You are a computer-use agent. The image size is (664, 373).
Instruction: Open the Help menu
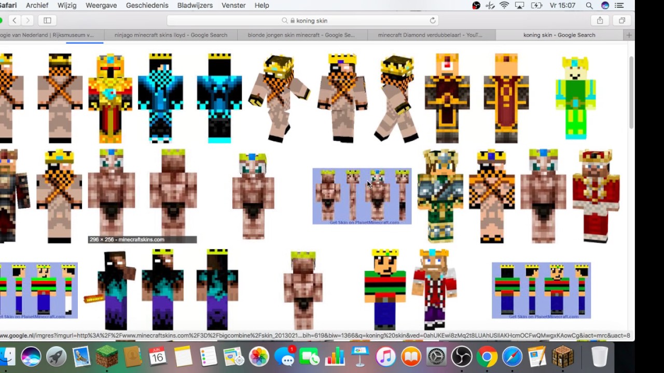point(262,5)
